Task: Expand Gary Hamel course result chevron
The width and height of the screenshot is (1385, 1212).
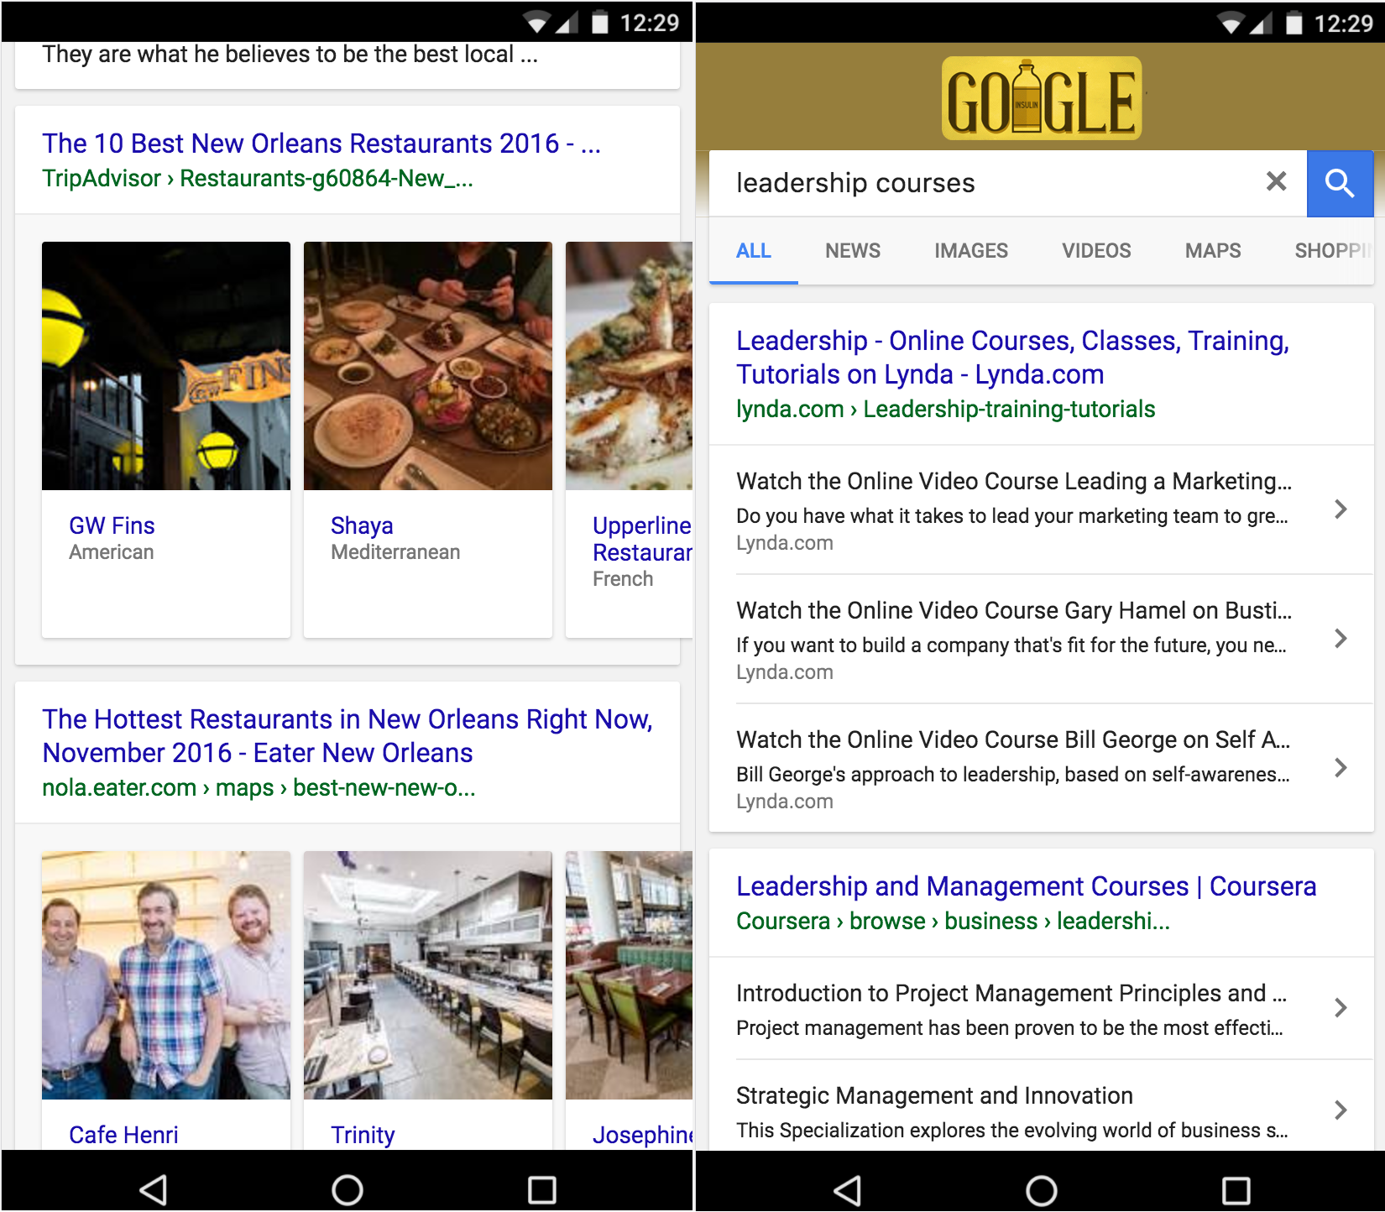Action: (x=1341, y=639)
